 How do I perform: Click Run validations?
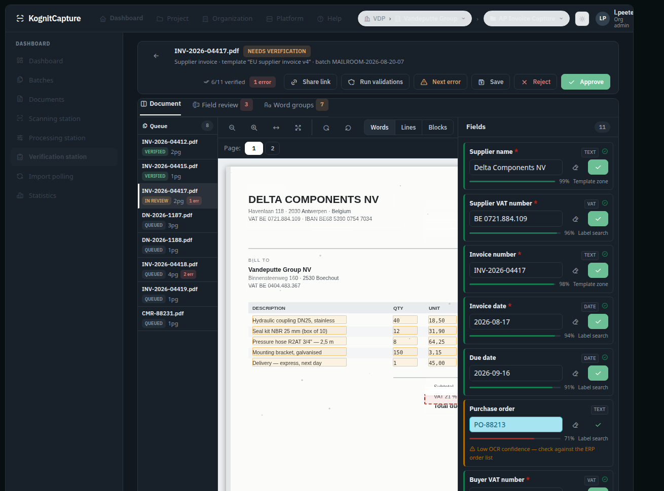pyautogui.click(x=375, y=82)
